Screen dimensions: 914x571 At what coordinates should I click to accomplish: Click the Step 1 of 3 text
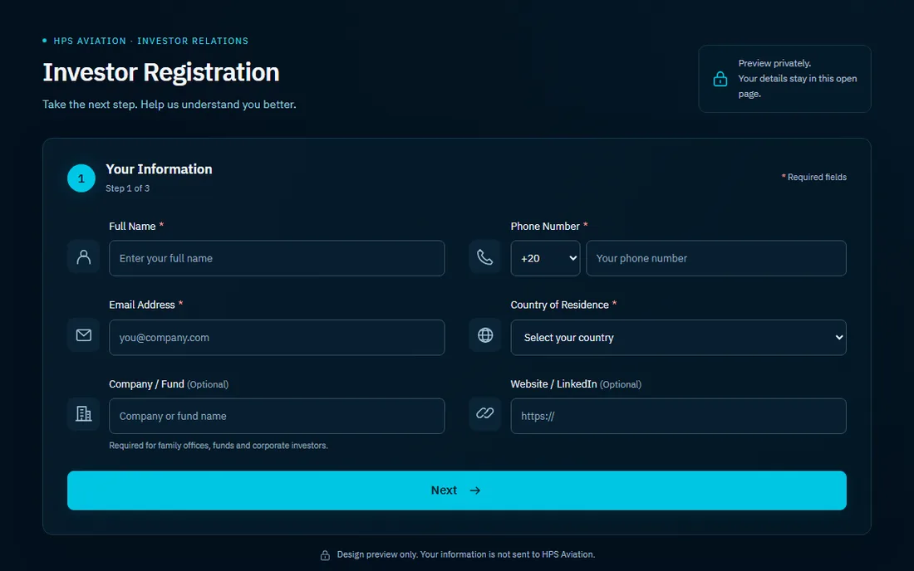127,188
